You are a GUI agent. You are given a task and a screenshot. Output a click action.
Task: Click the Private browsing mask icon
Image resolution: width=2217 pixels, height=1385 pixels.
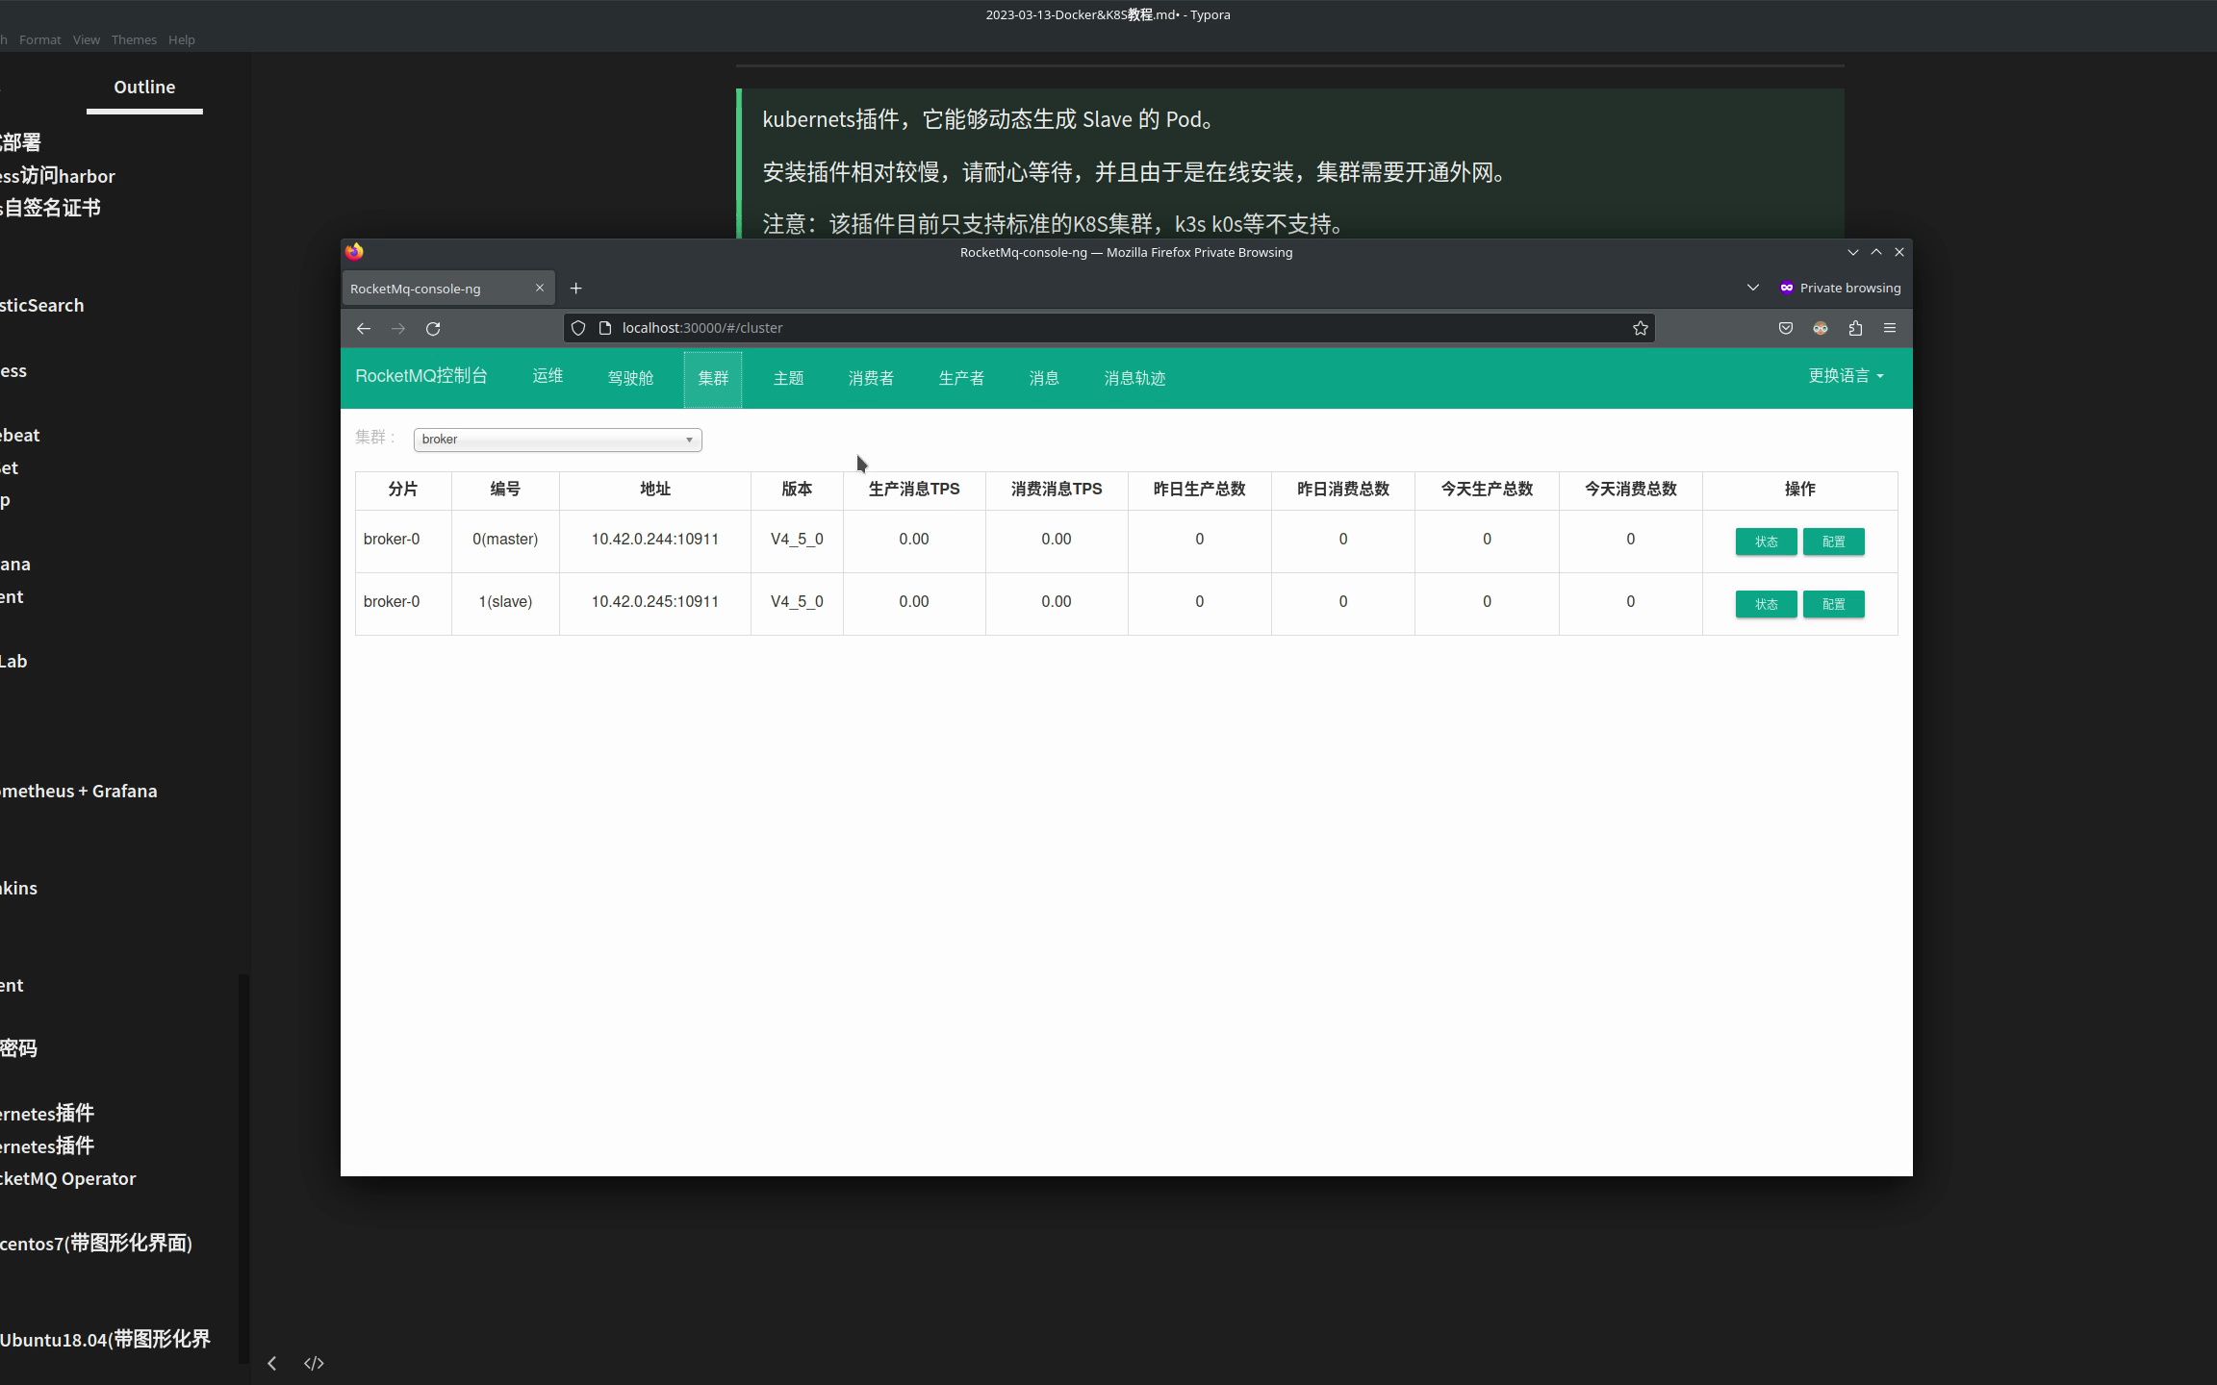(x=1785, y=288)
